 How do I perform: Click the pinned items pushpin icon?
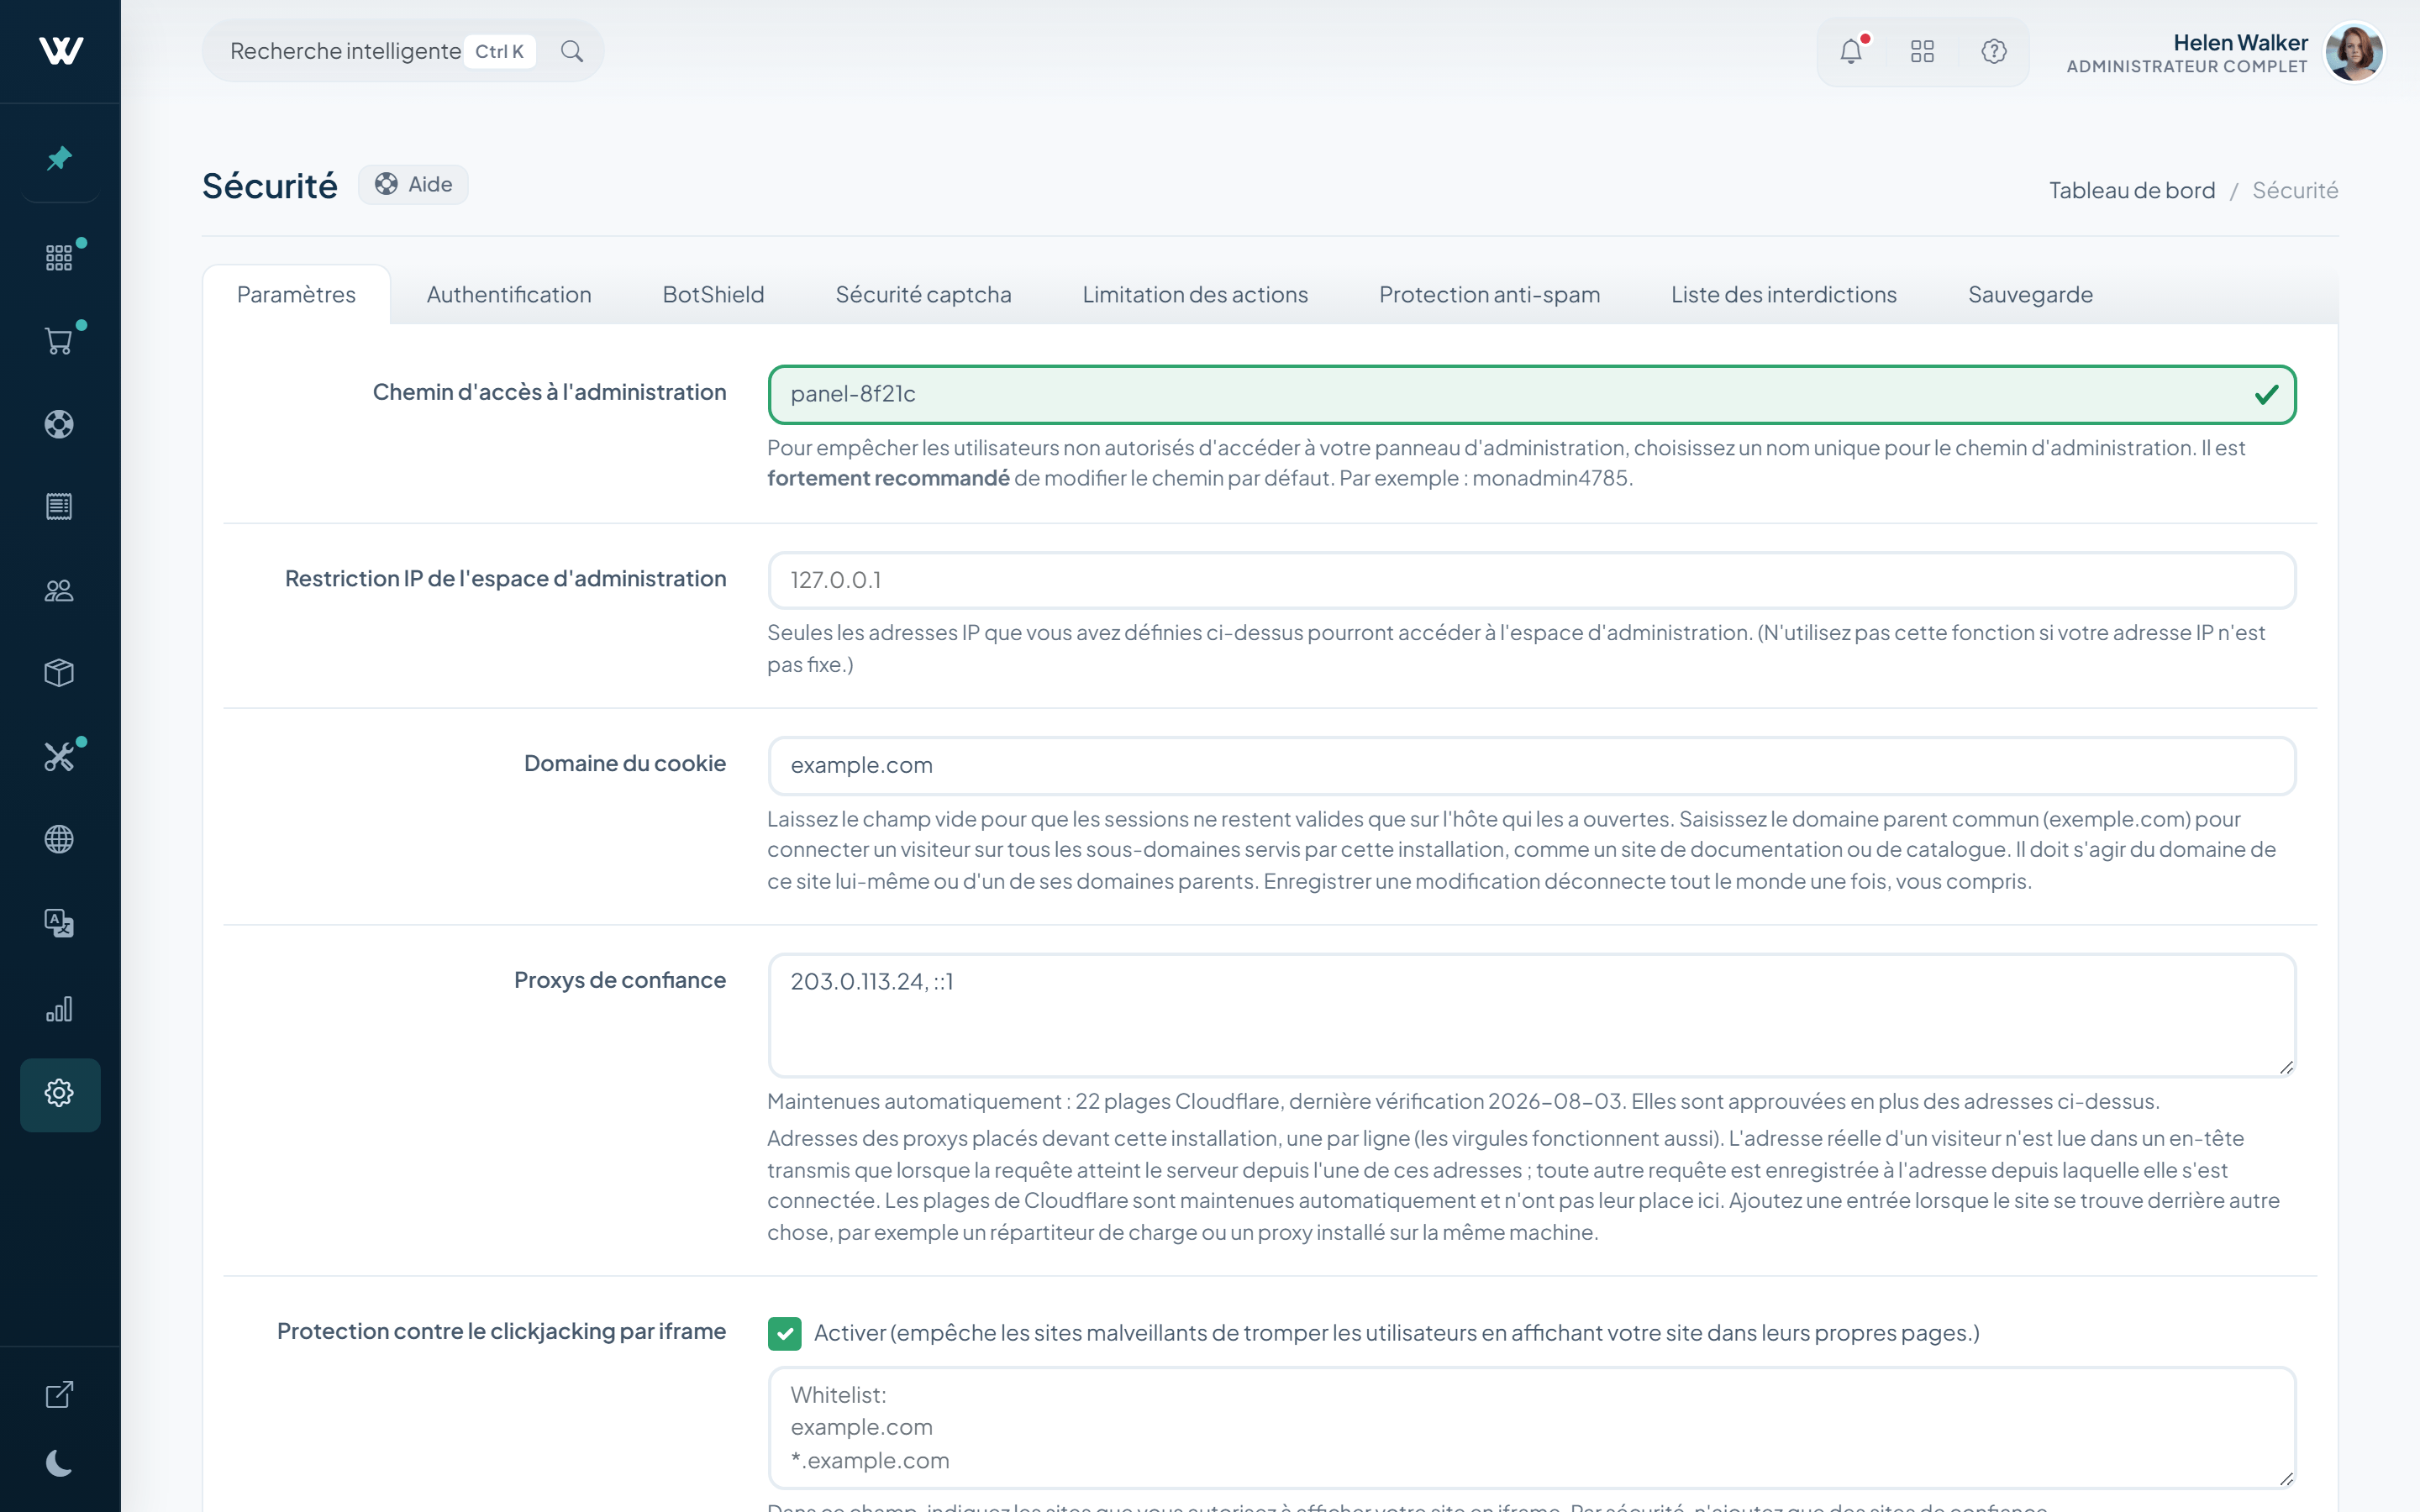click(x=60, y=158)
